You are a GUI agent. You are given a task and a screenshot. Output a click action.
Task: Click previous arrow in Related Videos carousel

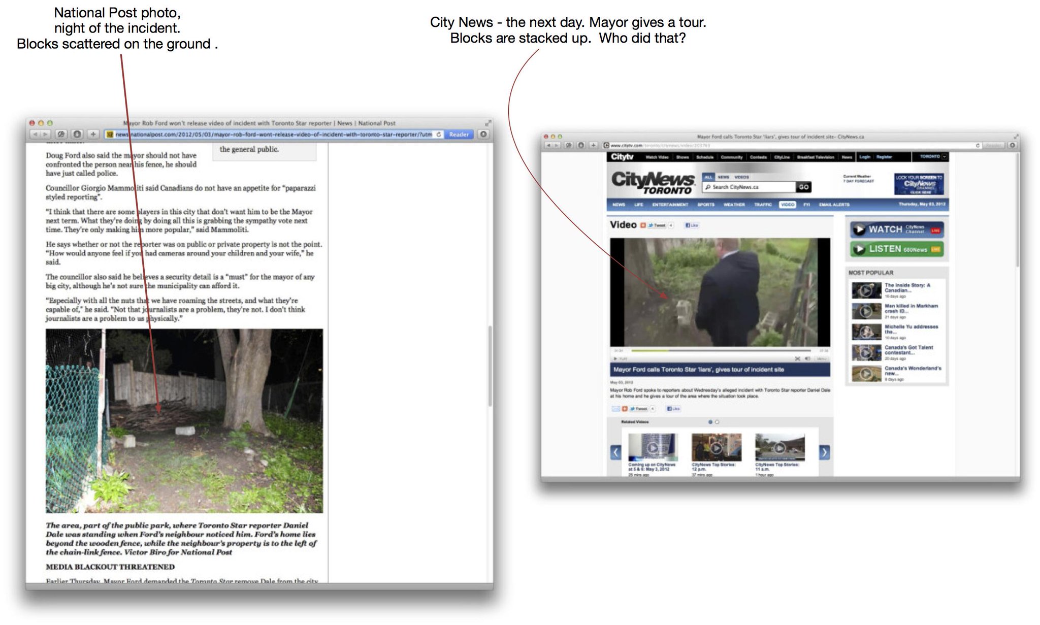point(616,452)
